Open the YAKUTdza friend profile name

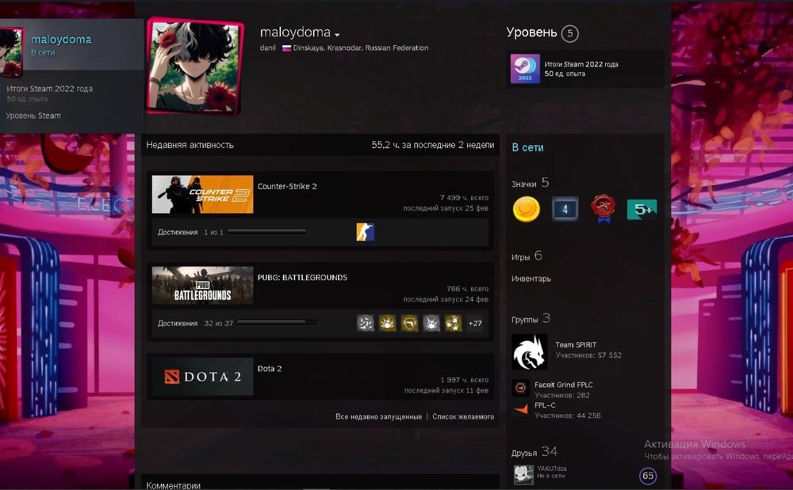point(552,469)
